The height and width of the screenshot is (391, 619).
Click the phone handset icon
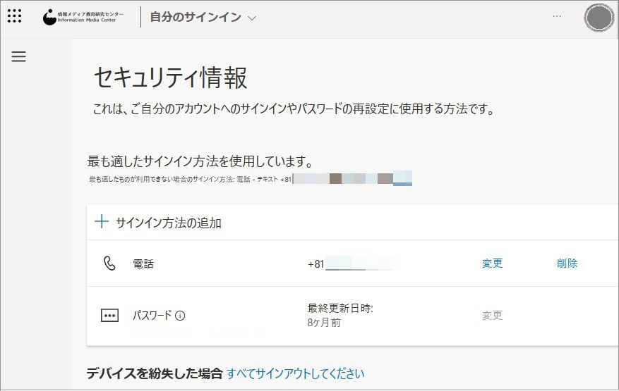(x=109, y=263)
